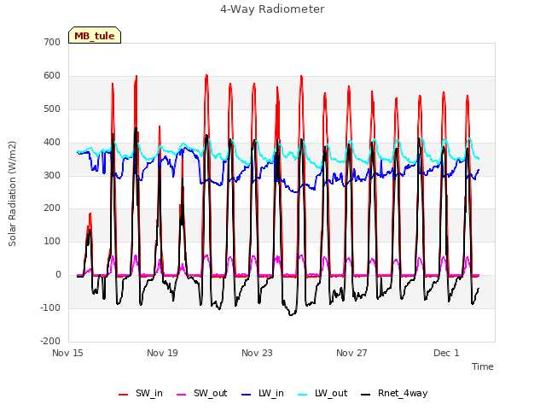Image resolution: width=546 pixels, height=410 pixels.
Task: Click the 600 y-axis tick label
Action: click(52, 76)
